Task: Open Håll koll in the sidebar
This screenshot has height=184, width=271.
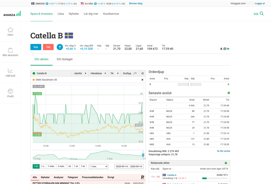Action: [x=10, y=73]
